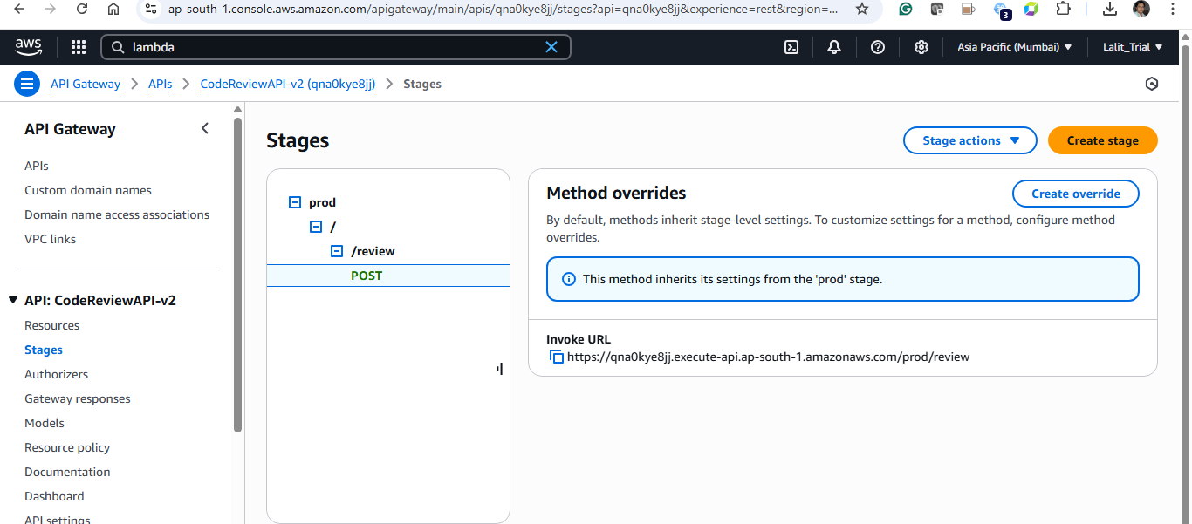Open Documentation in the sidebar
The width and height of the screenshot is (1192, 524).
(x=67, y=472)
